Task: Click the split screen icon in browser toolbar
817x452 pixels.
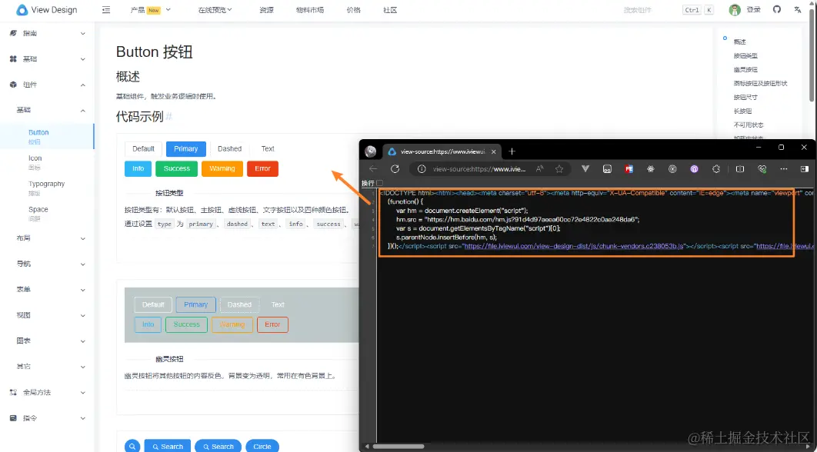Action: 740,168
